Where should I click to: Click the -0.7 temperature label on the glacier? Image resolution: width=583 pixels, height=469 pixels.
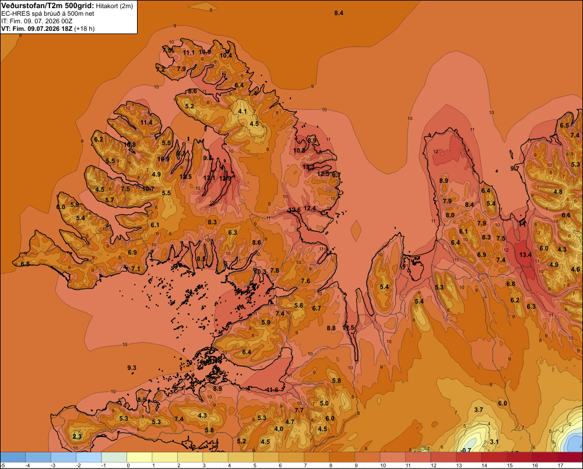pyautogui.click(x=466, y=450)
